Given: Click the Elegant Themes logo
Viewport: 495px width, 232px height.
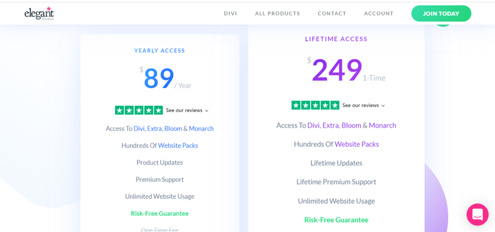Looking at the screenshot, I should (39, 13).
